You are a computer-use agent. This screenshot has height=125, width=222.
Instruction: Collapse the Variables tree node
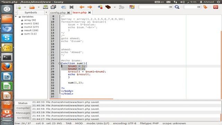click(16, 17)
